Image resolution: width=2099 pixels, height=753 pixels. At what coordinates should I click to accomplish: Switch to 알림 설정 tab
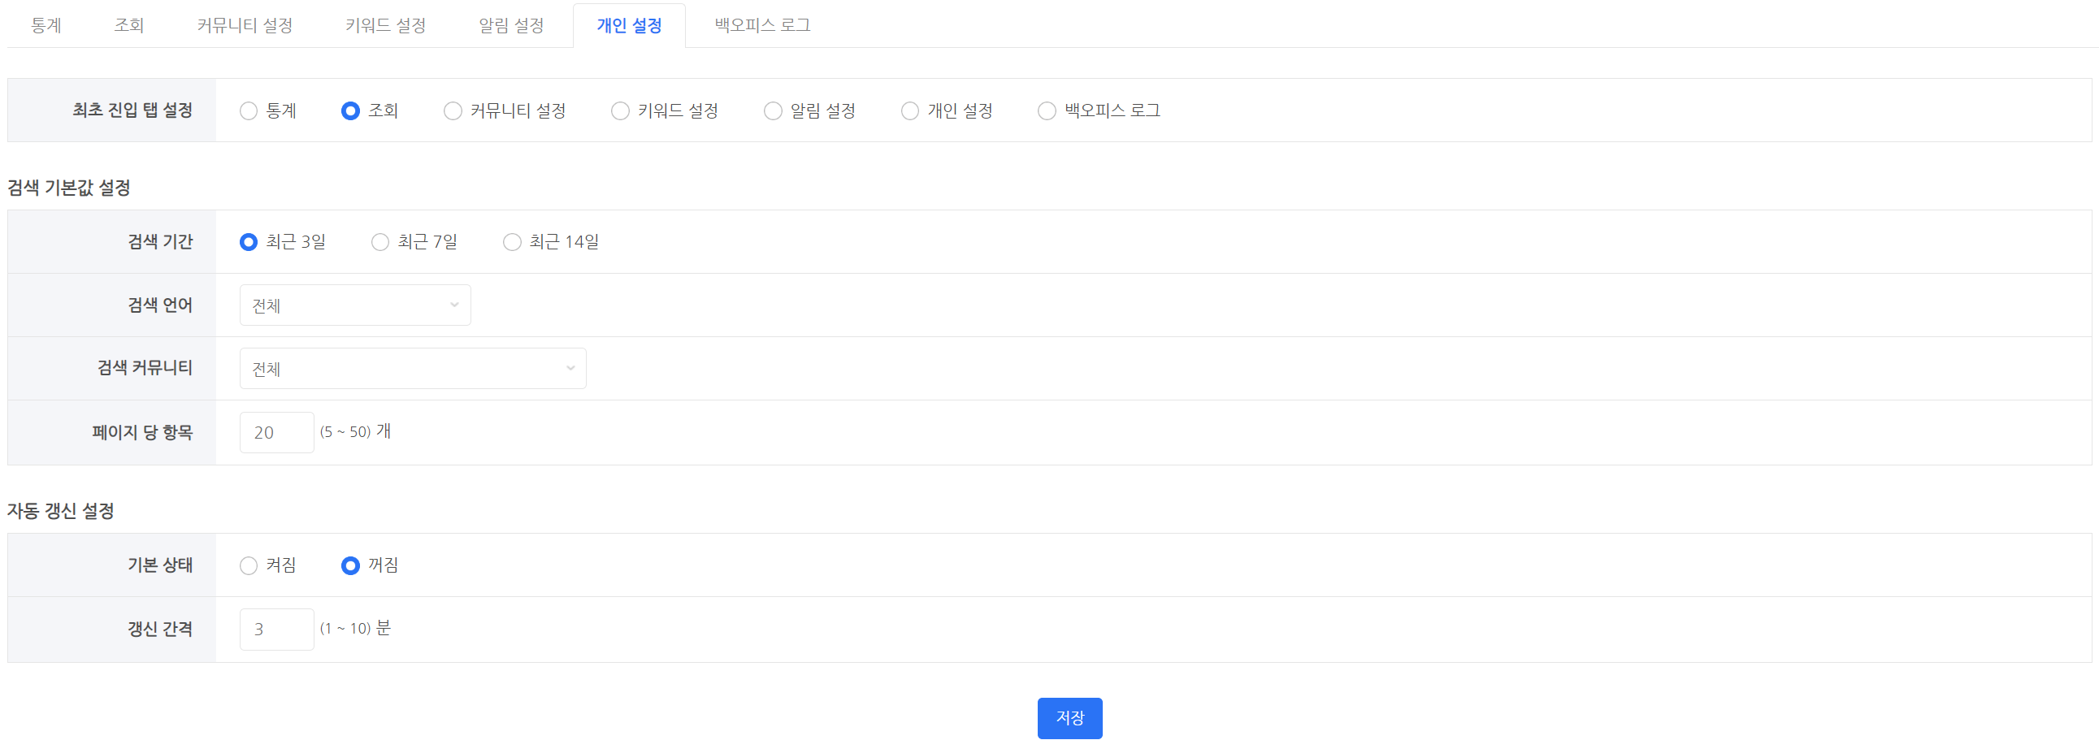tap(511, 25)
